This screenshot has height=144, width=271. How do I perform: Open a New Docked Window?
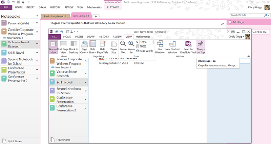[172, 47]
